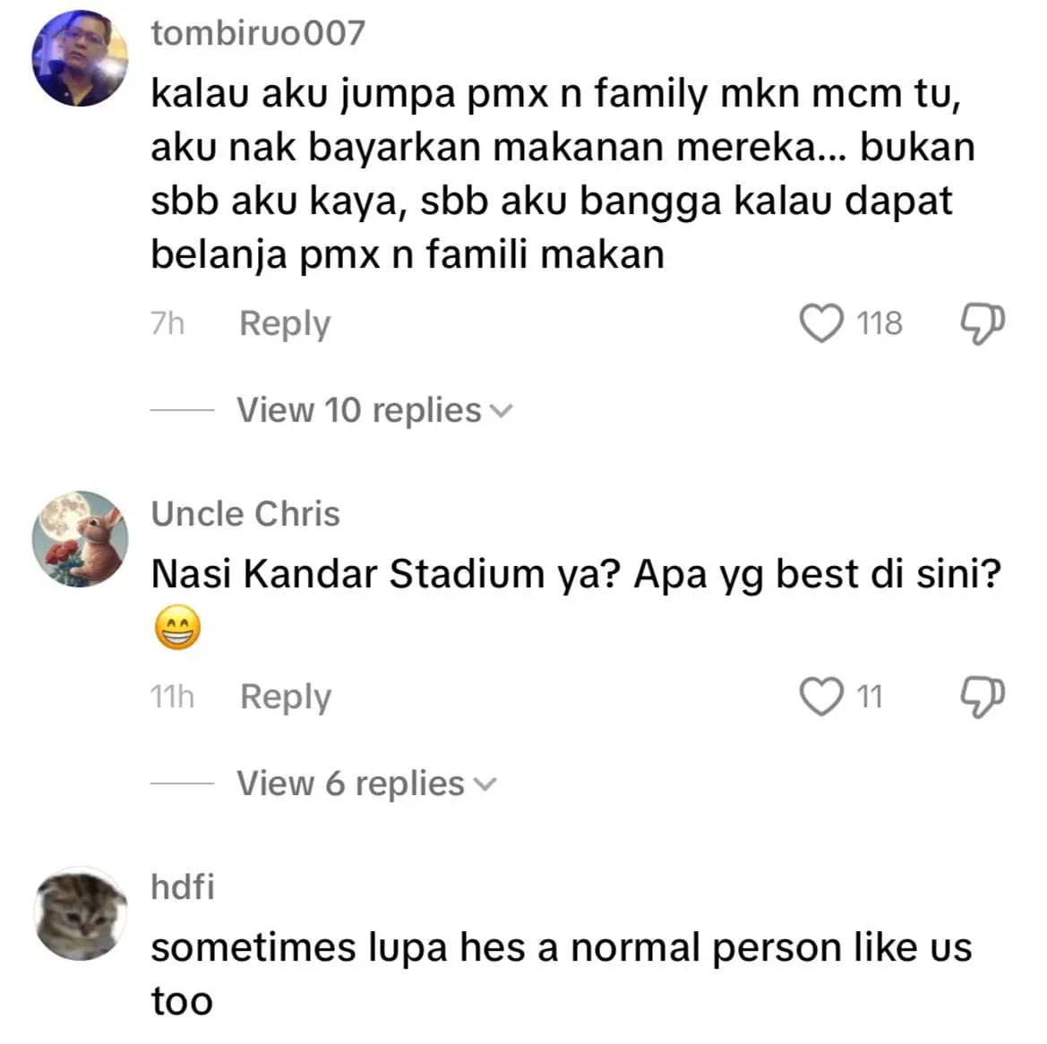Visit hdfi's profile via username
This screenshot has height=1044, width=1047.
tap(183, 887)
